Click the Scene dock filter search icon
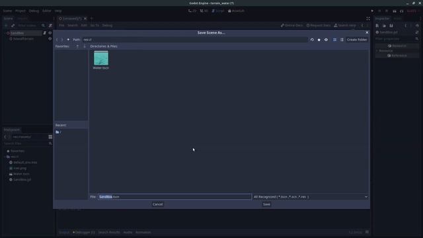The height and width of the screenshot is (238, 423). (43, 25)
